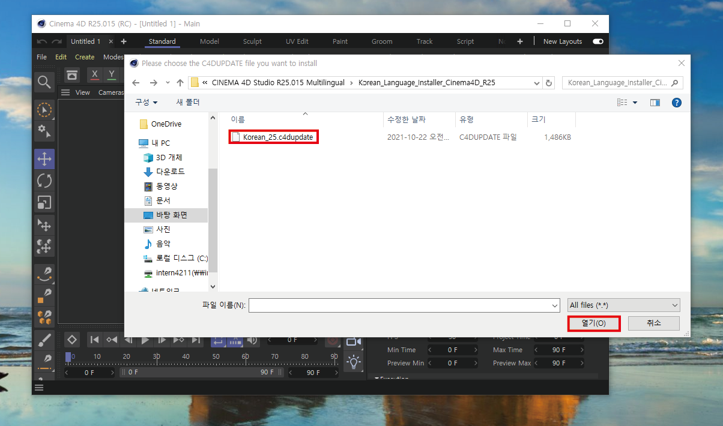This screenshot has height=426, width=723.
Task: Select Korean_25.c4dupdate file
Action: (274, 137)
